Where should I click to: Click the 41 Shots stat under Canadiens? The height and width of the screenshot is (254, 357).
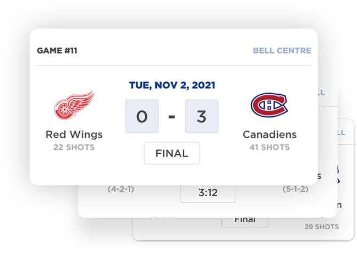270,147
